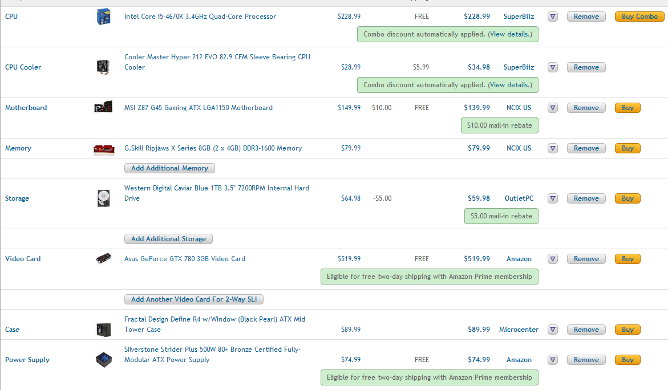The image size is (668, 390).
Task: Open the dropdown arrow in the Memory row
Action: coord(553,148)
